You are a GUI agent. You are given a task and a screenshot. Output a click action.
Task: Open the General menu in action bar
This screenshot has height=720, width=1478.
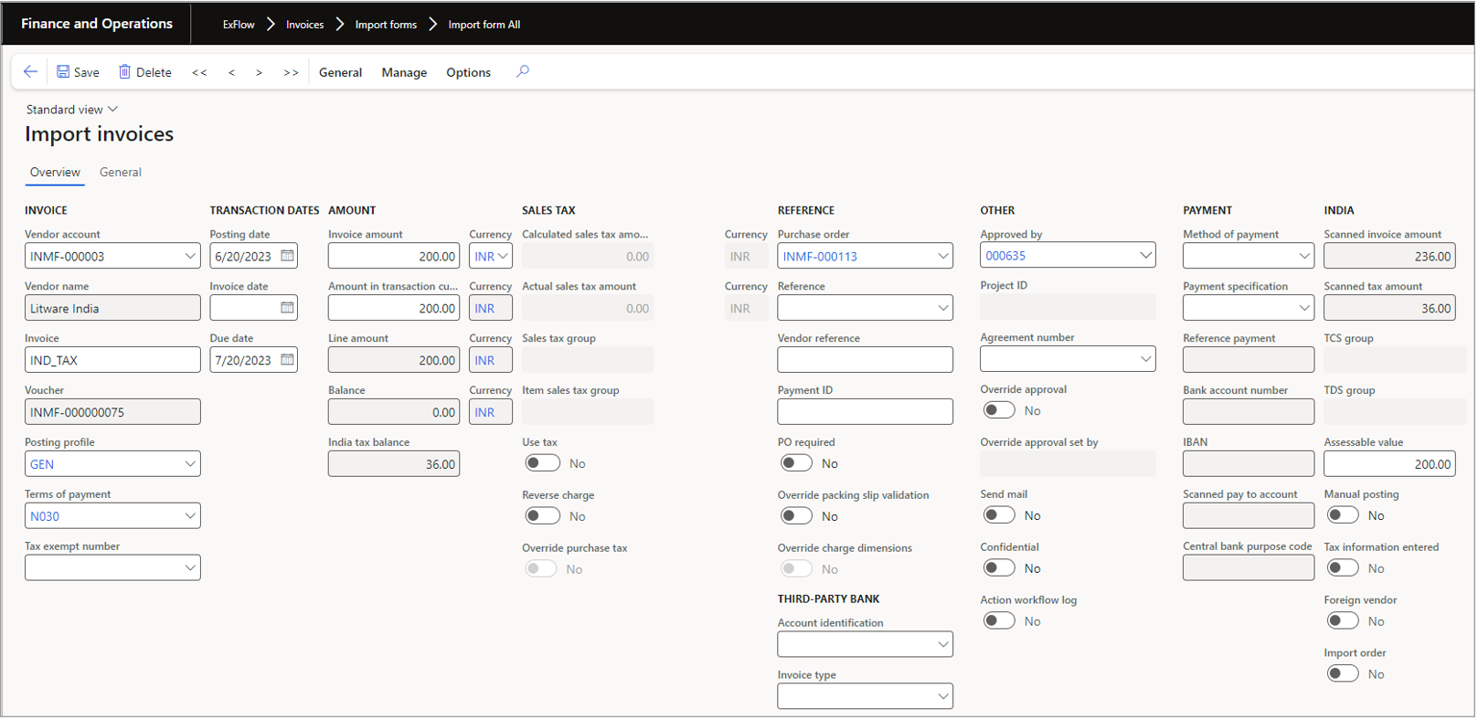pos(340,73)
